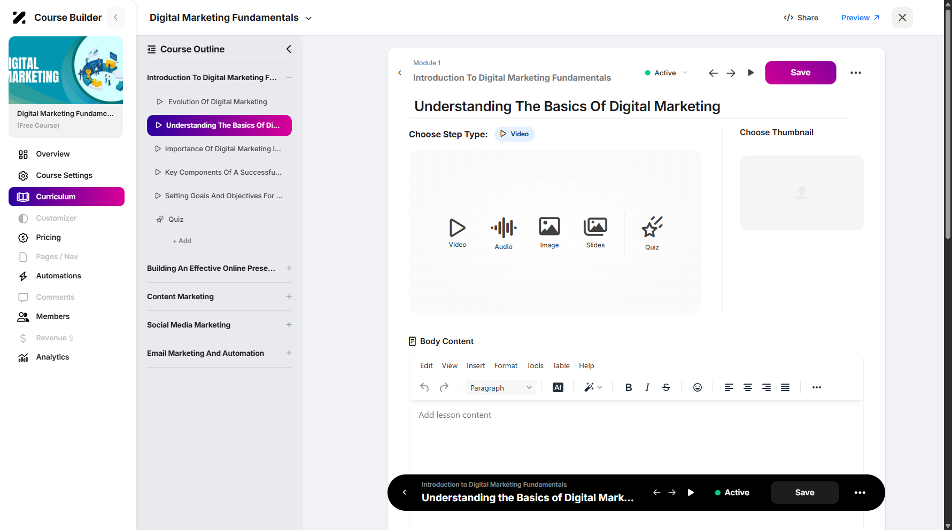Open Course Settings in sidebar
This screenshot has width=952, height=530.
click(x=64, y=175)
